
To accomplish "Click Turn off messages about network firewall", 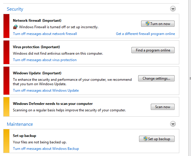I will [x=45, y=34].
